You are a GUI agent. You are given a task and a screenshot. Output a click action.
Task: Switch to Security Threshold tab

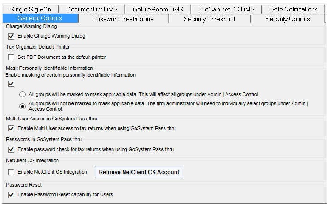click(209, 19)
